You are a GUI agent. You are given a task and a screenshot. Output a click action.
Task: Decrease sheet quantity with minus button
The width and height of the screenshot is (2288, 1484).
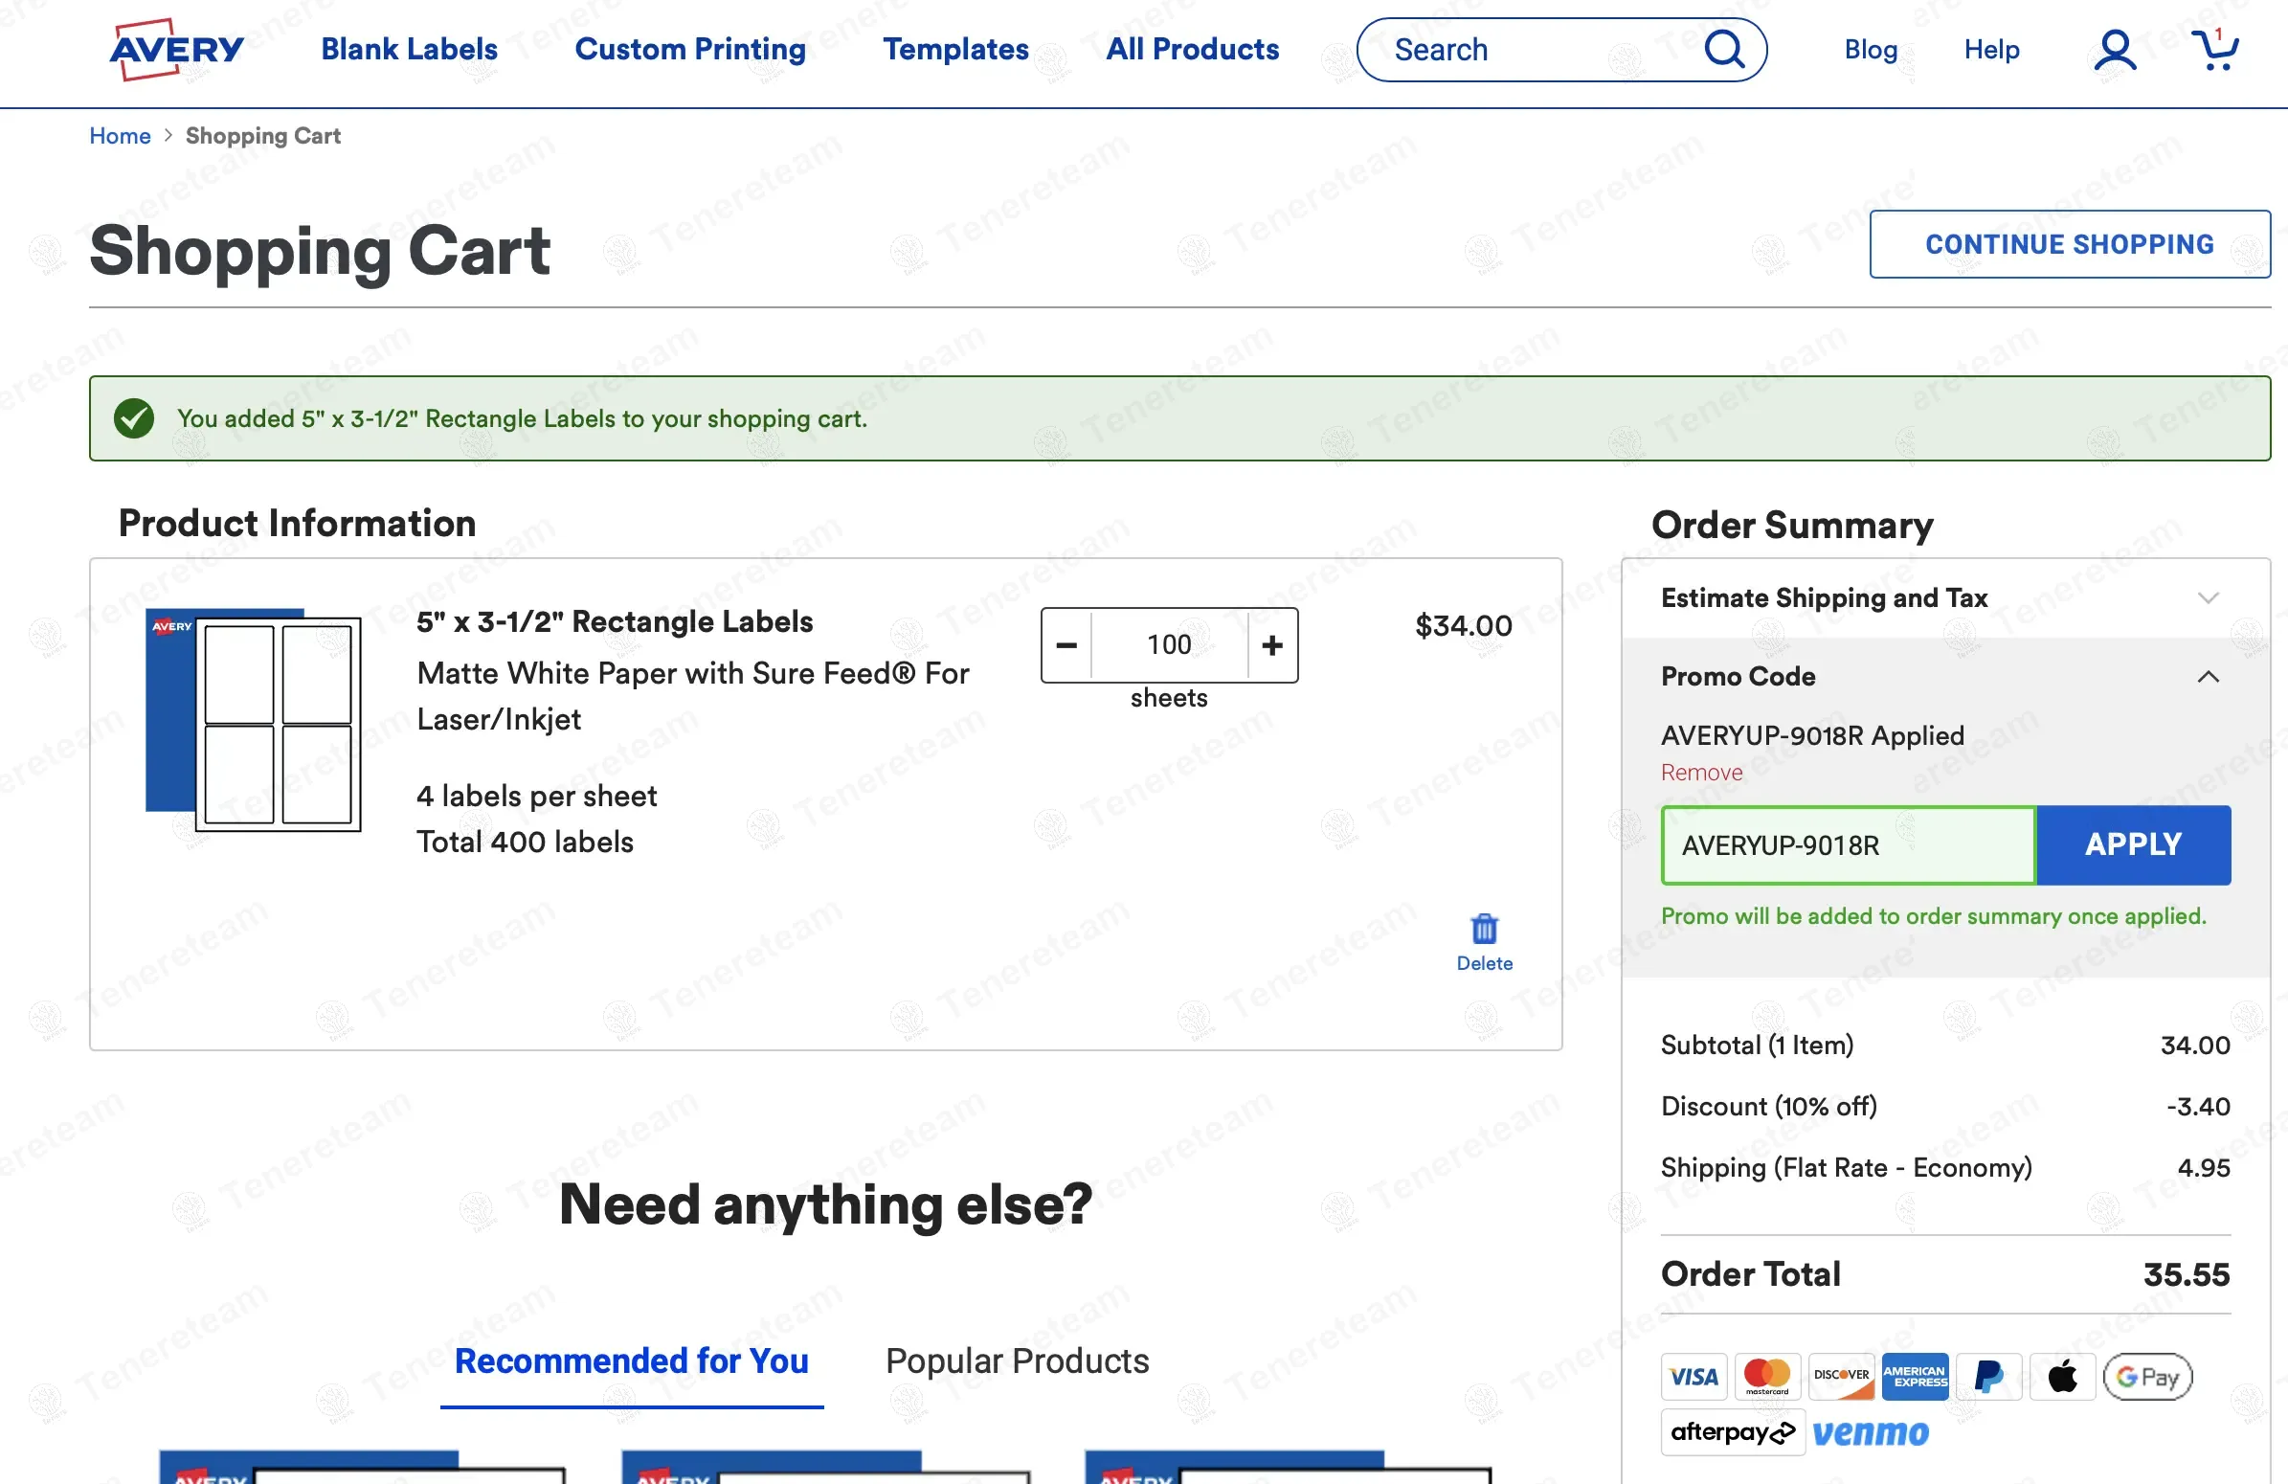(x=1066, y=645)
